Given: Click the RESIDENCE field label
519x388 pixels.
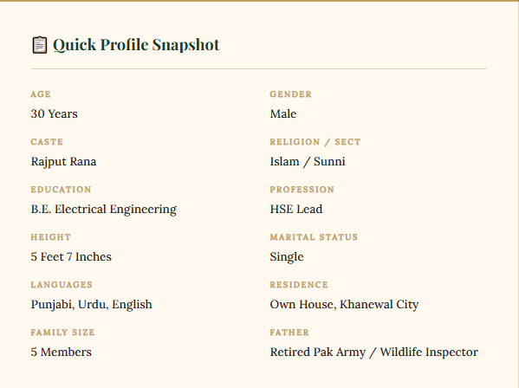Looking at the screenshot, I should pos(299,285).
